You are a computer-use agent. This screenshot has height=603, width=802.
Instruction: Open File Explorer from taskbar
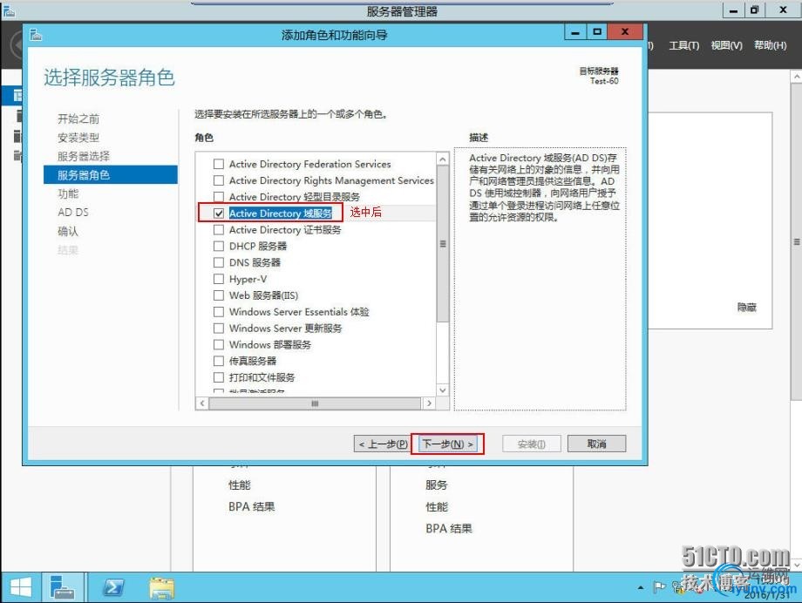point(161,587)
